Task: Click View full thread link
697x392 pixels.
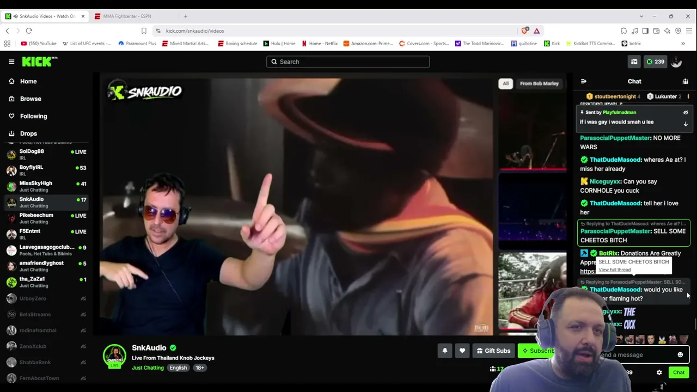Action: click(615, 270)
